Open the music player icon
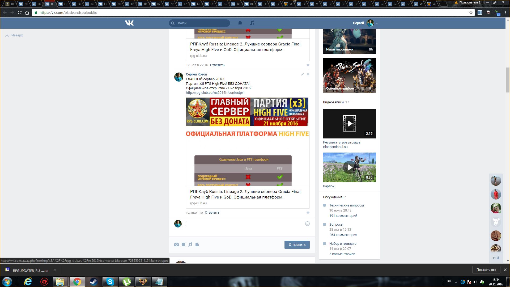The image size is (510, 287). [x=252, y=23]
